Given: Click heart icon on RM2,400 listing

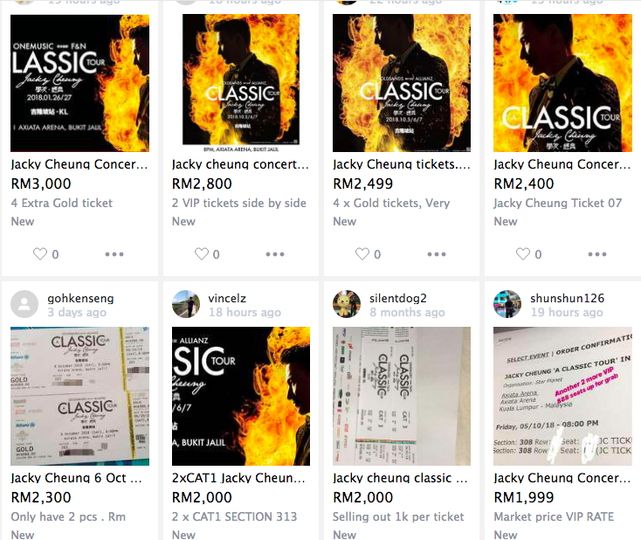Looking at the screenshot, I should click(x=523, y=254).
